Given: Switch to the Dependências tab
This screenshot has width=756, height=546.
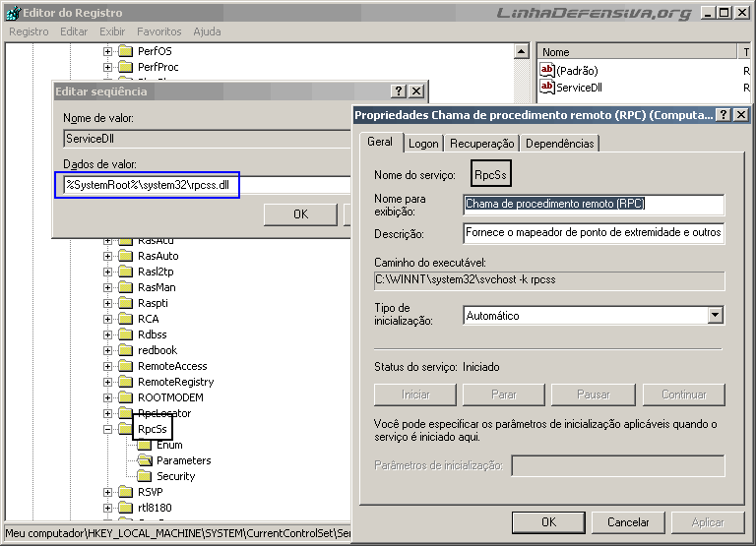Looking at the screenshot, I should tap(559, 144).
